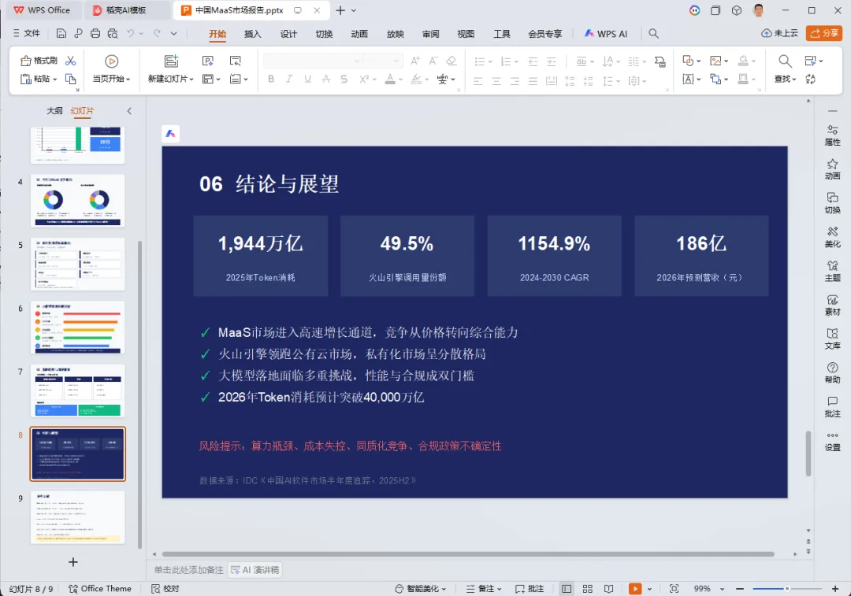This screenshot has width=851, height=596.
Task: Toggle Italic formatting
Action: click(x=289, y=80)
